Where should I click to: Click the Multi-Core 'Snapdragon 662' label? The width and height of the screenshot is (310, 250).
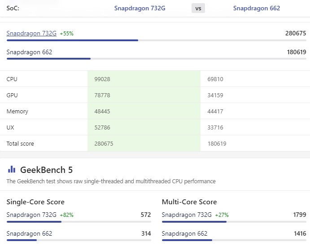click(x=184, y=233)
